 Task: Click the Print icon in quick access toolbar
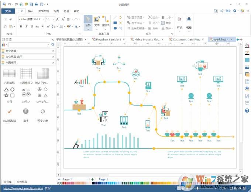pos(36,4)
